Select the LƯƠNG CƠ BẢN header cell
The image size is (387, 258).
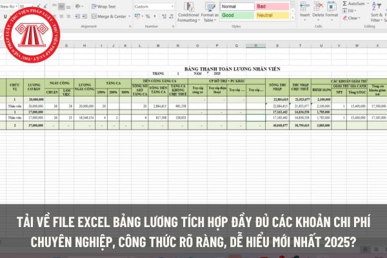click(34, 88)
